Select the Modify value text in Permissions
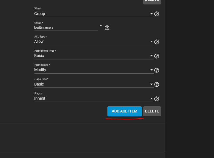This screenshot has width=214, height=158. point(40,70)
